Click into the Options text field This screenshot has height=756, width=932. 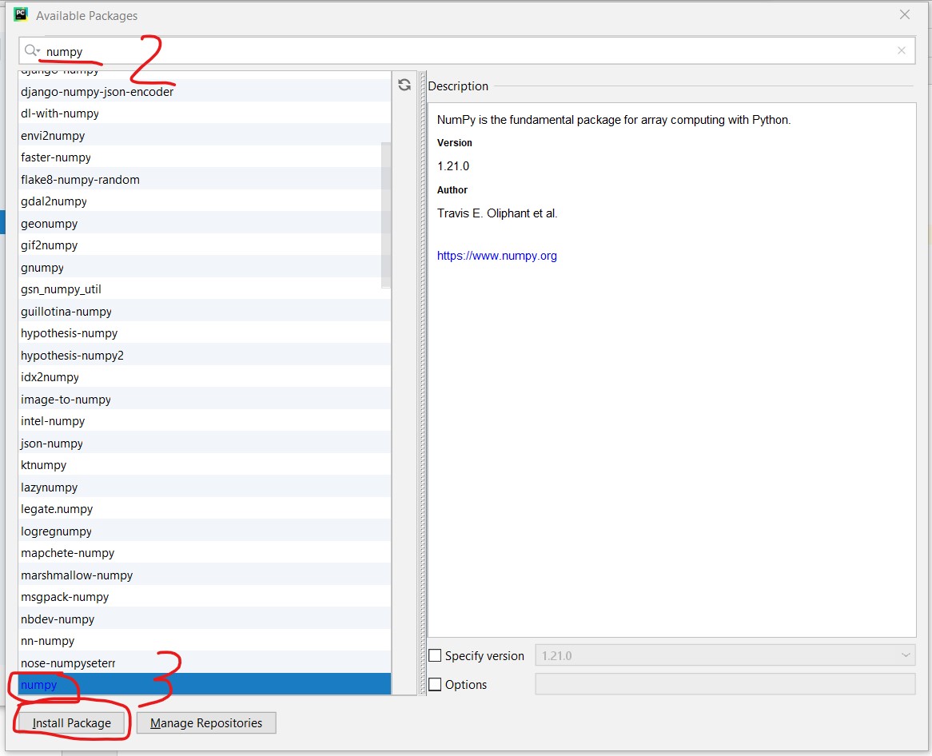point(724,685)
